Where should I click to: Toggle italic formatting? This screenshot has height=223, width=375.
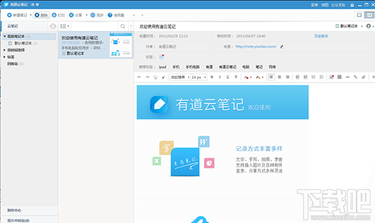(x=220, y=77)
